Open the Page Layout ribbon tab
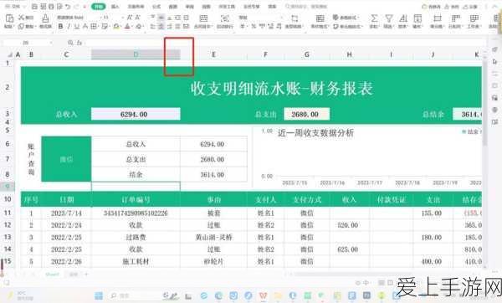The width and height of the screenshot is (502, 303). [x=136, y=7]
